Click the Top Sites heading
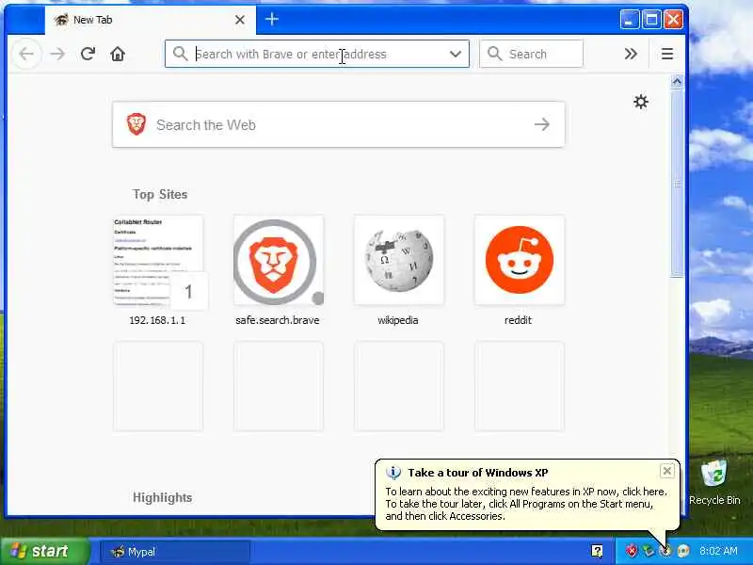Viewport: 753px width, 565px height. (x=160, y=194)
